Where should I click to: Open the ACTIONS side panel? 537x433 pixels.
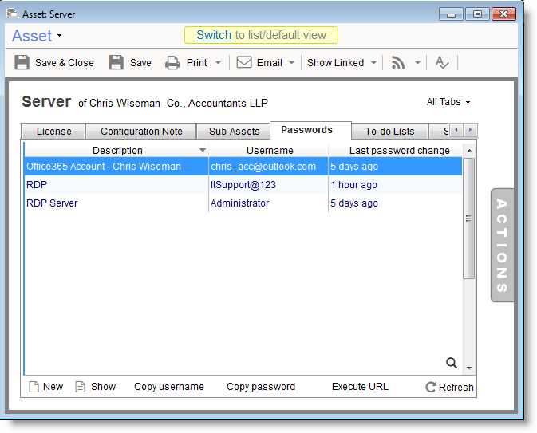tap(502, 245)
